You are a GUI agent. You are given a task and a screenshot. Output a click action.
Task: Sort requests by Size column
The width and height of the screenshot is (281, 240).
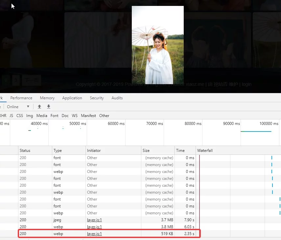click(146, 151)
